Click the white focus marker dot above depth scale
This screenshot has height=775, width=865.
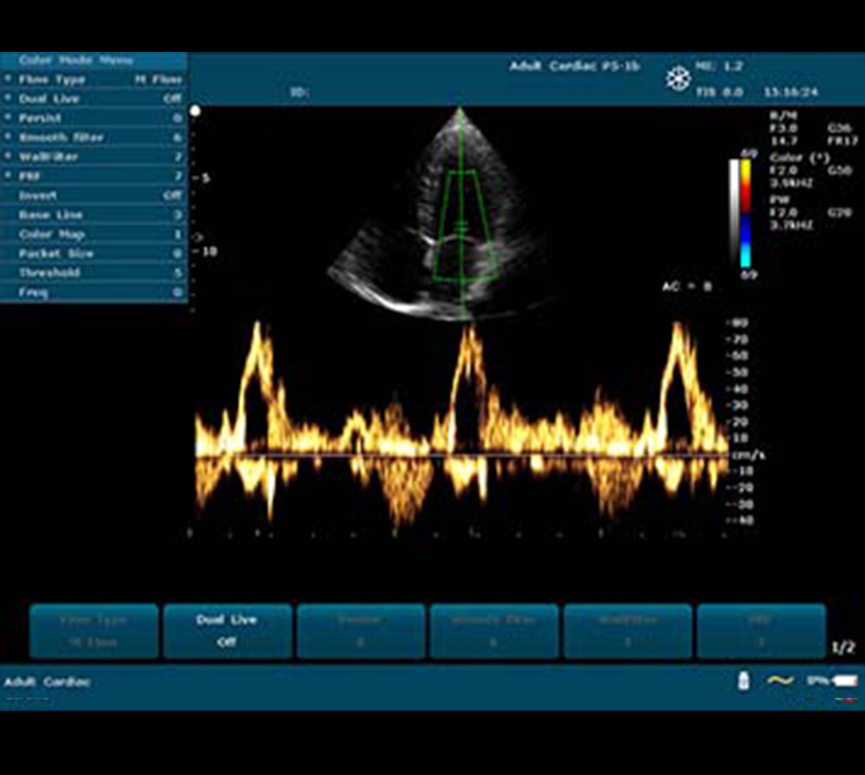(x=195, y=111)
